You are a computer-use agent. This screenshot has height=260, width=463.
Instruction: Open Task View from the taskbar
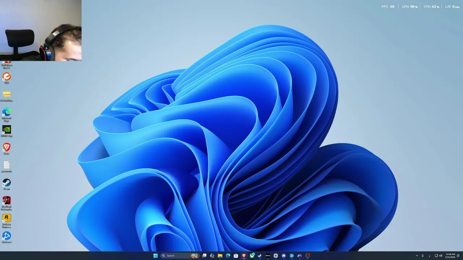coord(204,256)
